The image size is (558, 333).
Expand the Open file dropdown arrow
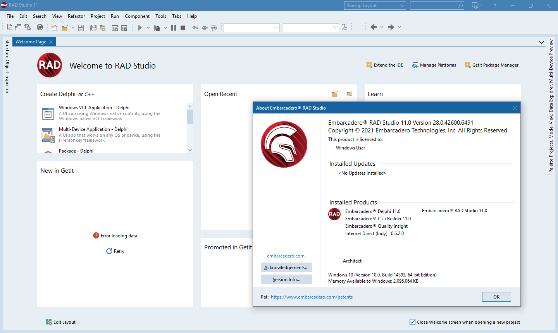pyautogui.click(x=73, y=27)
